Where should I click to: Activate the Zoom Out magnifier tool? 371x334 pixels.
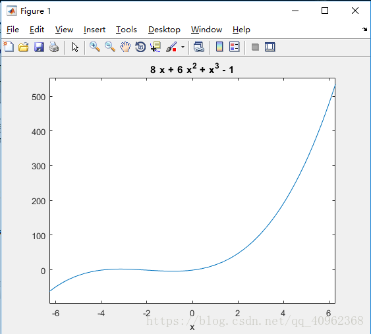tap(110, 47)
